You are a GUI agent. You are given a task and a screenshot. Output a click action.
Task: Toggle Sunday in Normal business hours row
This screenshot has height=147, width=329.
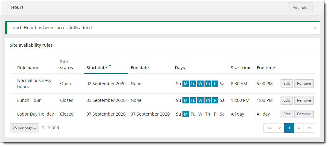[178, 84]
